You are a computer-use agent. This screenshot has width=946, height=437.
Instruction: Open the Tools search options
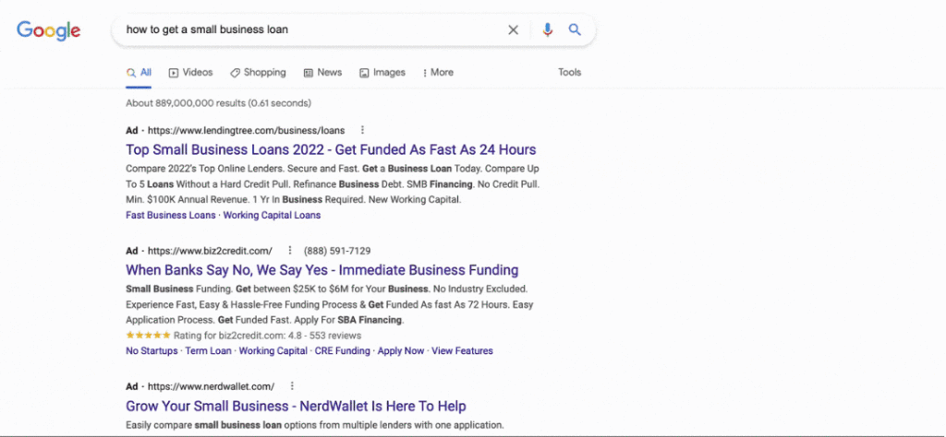[x=569, y=72]
